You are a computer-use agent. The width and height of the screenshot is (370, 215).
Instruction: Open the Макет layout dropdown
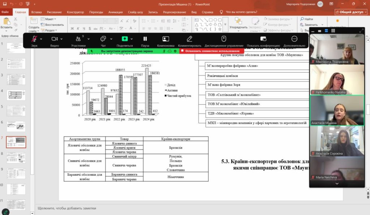pyautogui.click(x=50, y=19)
